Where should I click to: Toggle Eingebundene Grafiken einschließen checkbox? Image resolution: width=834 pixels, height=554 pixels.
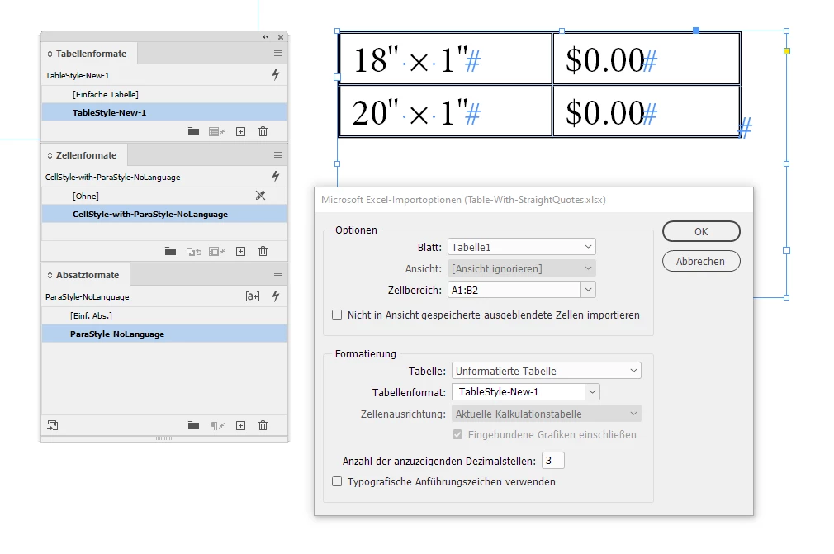(457, 434)
